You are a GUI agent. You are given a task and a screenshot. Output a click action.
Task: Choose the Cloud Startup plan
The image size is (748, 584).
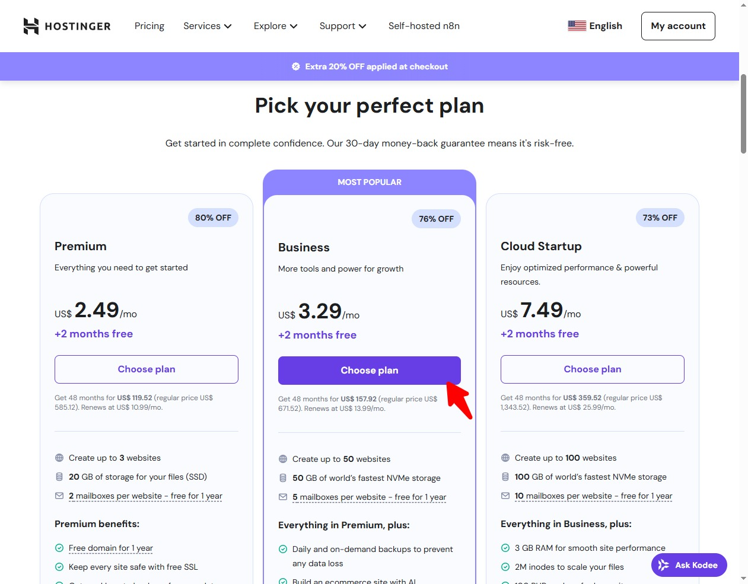click(592, 369)
